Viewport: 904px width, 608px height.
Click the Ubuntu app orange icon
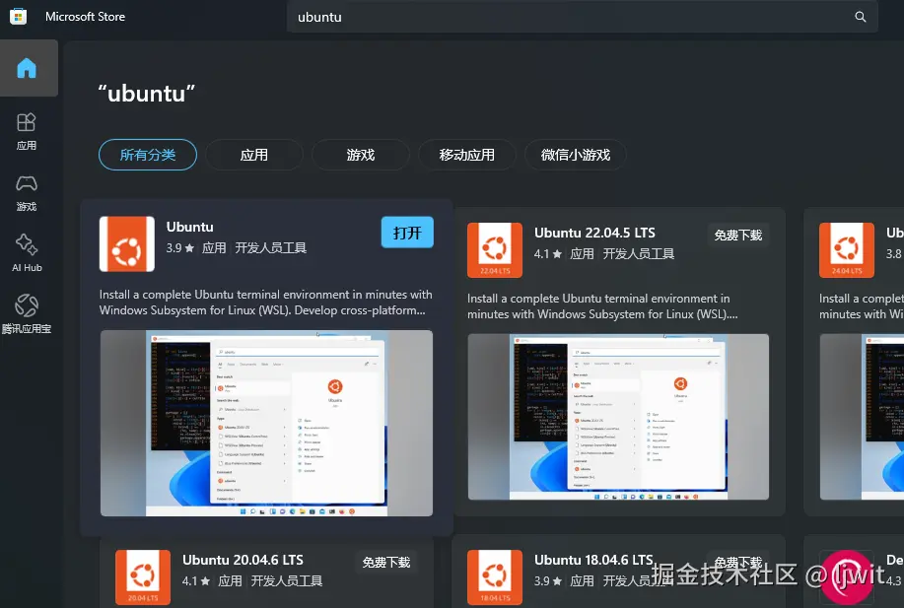click(127, 243)
